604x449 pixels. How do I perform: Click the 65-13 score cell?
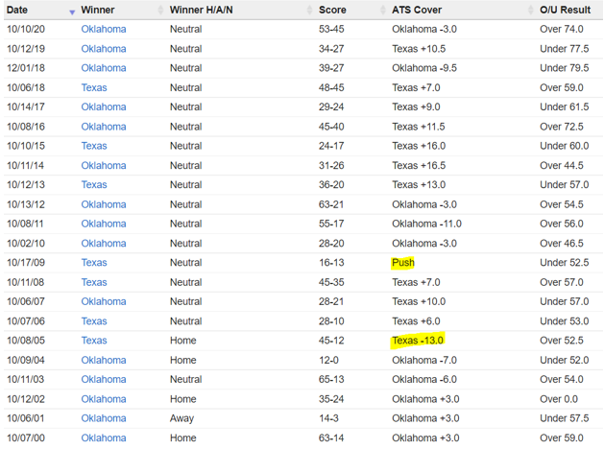[x=332, y=380]
